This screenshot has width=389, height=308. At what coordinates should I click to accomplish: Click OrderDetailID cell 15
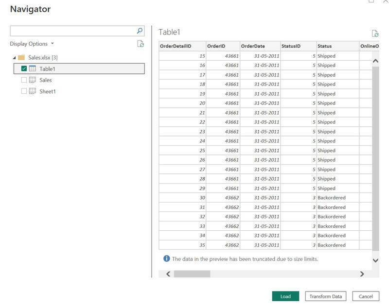pyautogui.click(x=182, y=56)
